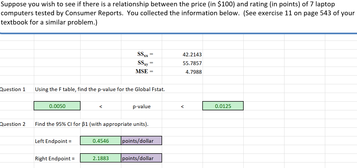Select the 'Find the 95% CI for β1' text

pos(92,124)
